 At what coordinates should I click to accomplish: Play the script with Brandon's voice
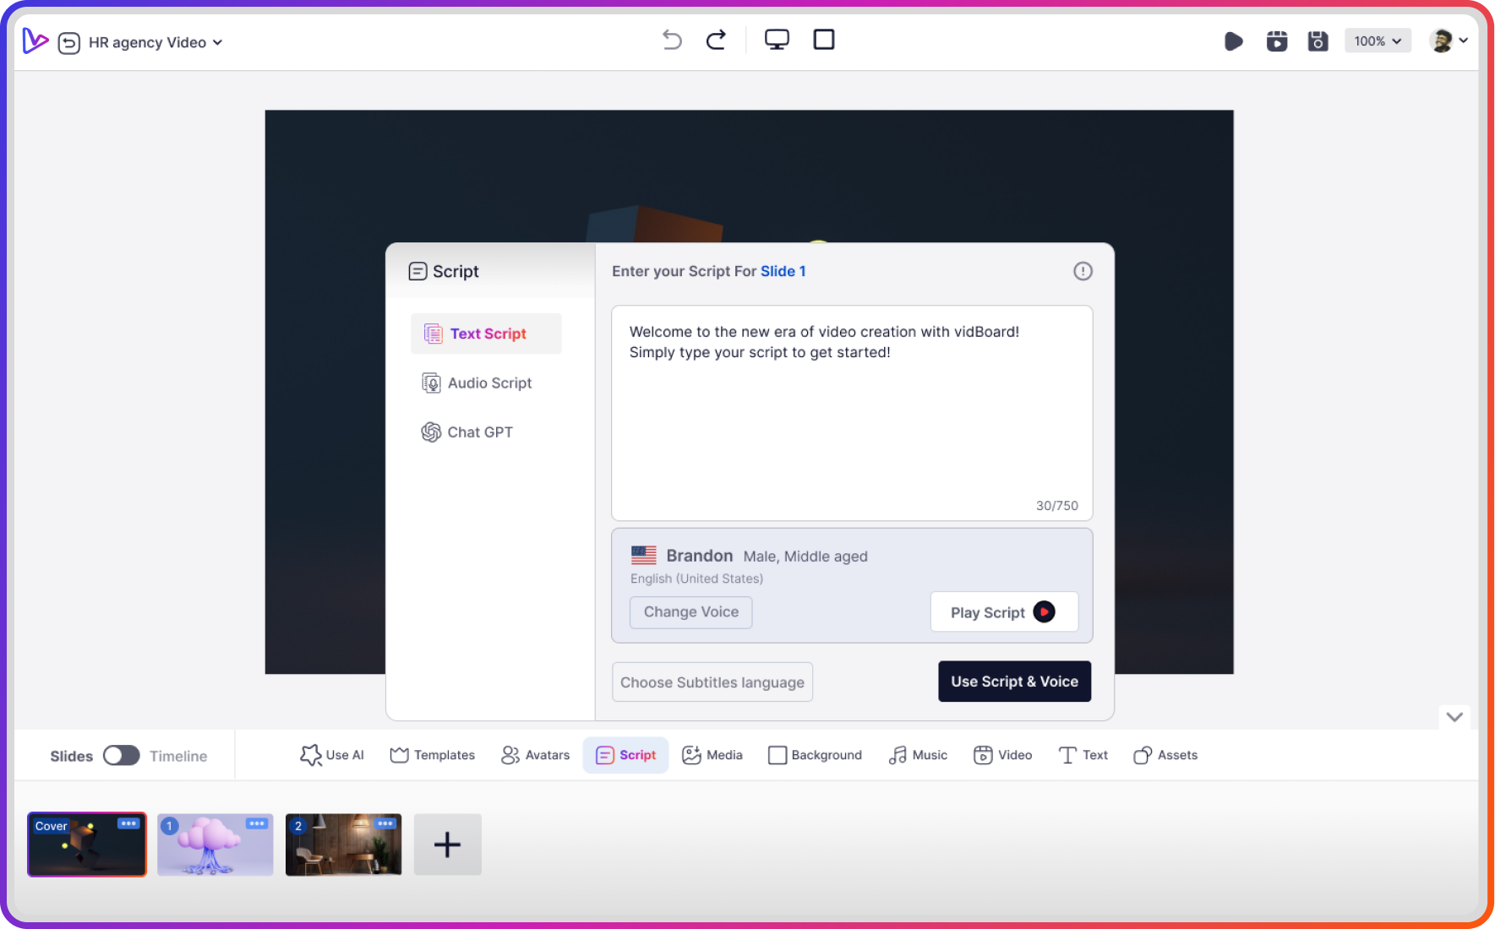click(x=1003, y=611)
